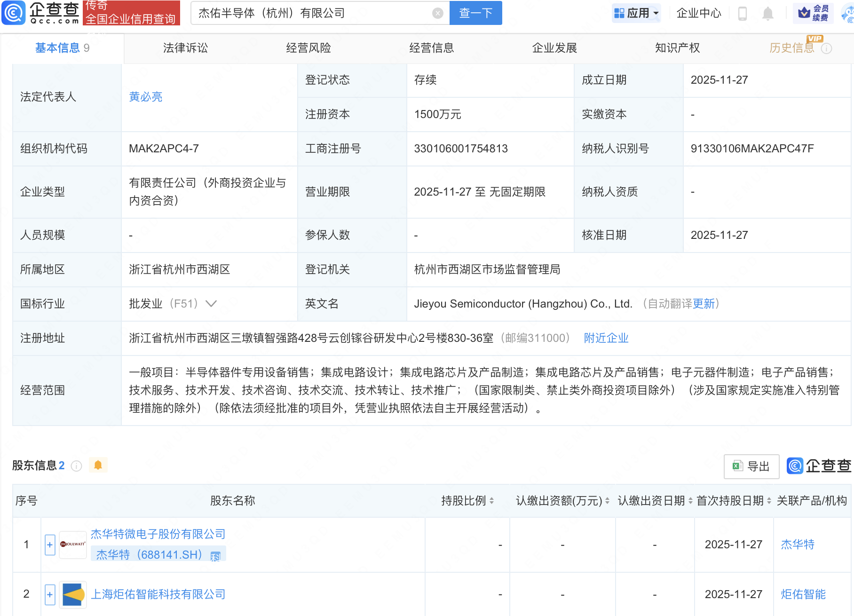Viewport: 854px width, 616px height.
Task: Switch to the 知识产权 tab
Action: (677, 48)
